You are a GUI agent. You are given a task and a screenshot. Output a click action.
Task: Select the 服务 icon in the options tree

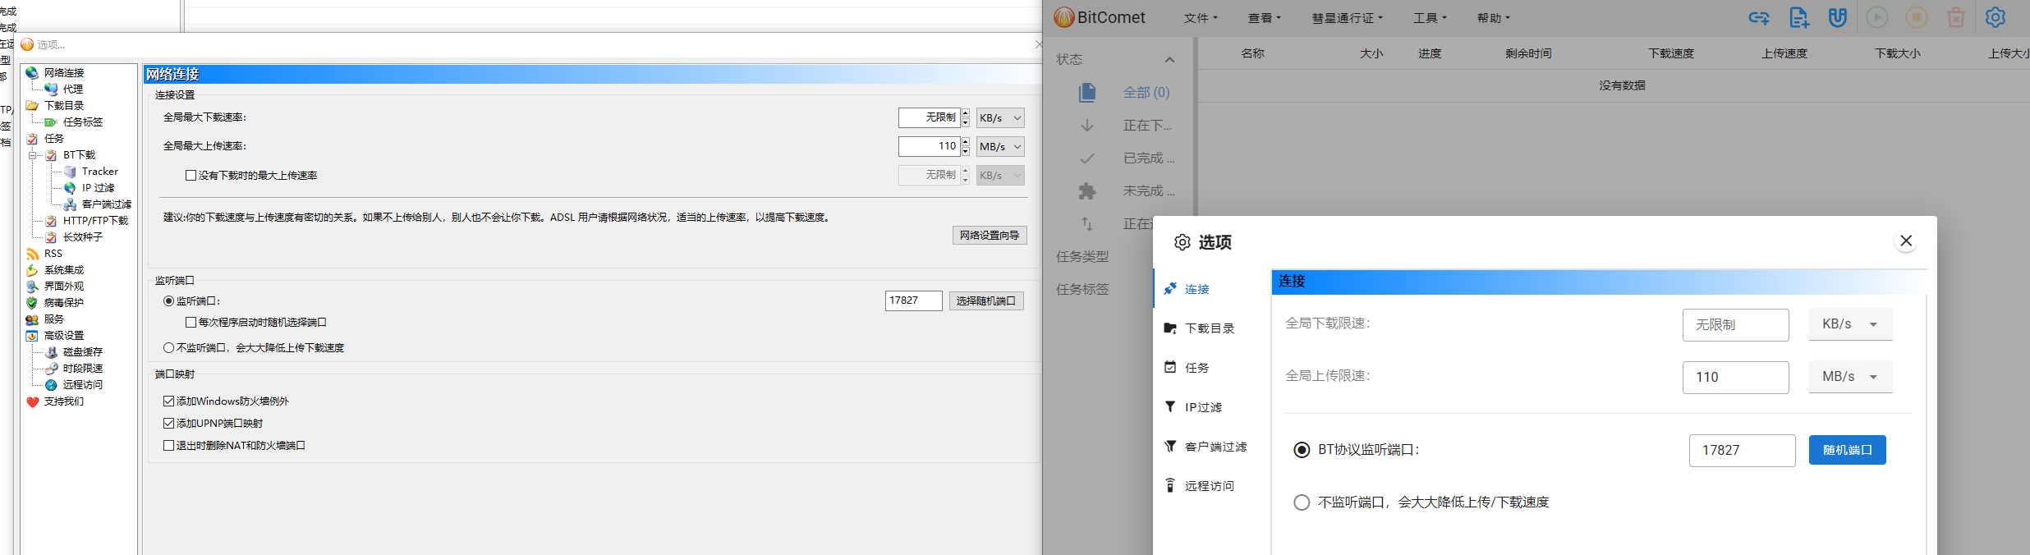[32, 319]
